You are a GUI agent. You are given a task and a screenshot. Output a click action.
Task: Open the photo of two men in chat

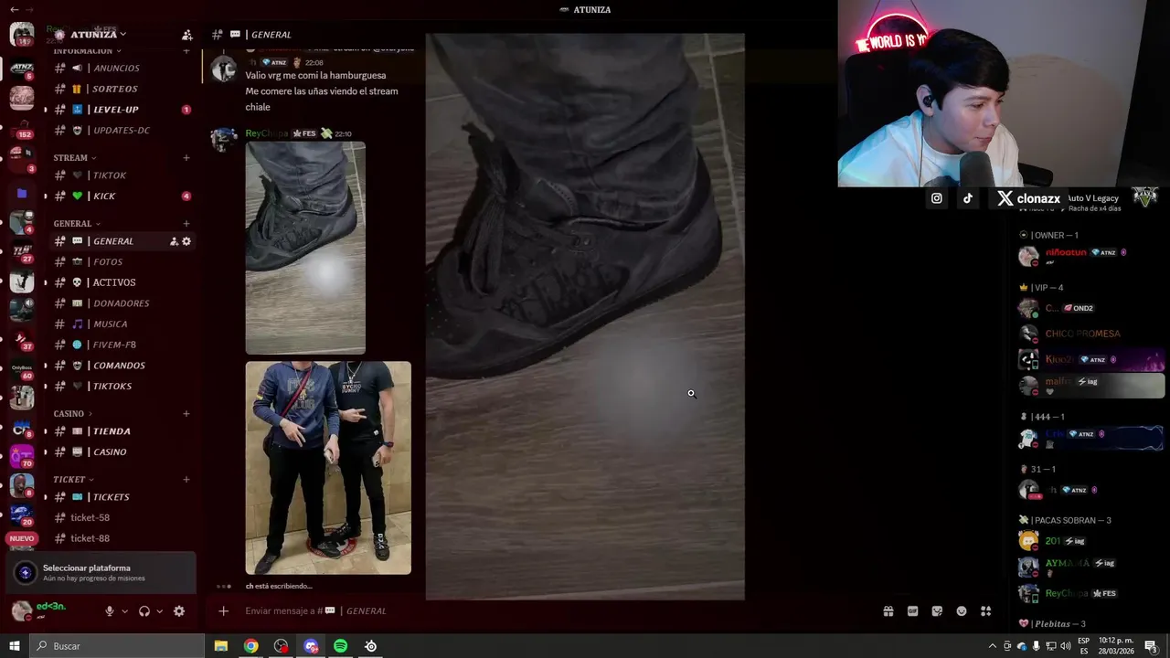point(328,468)
